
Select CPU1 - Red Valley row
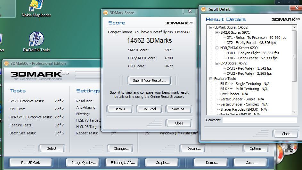click(249, 68)
